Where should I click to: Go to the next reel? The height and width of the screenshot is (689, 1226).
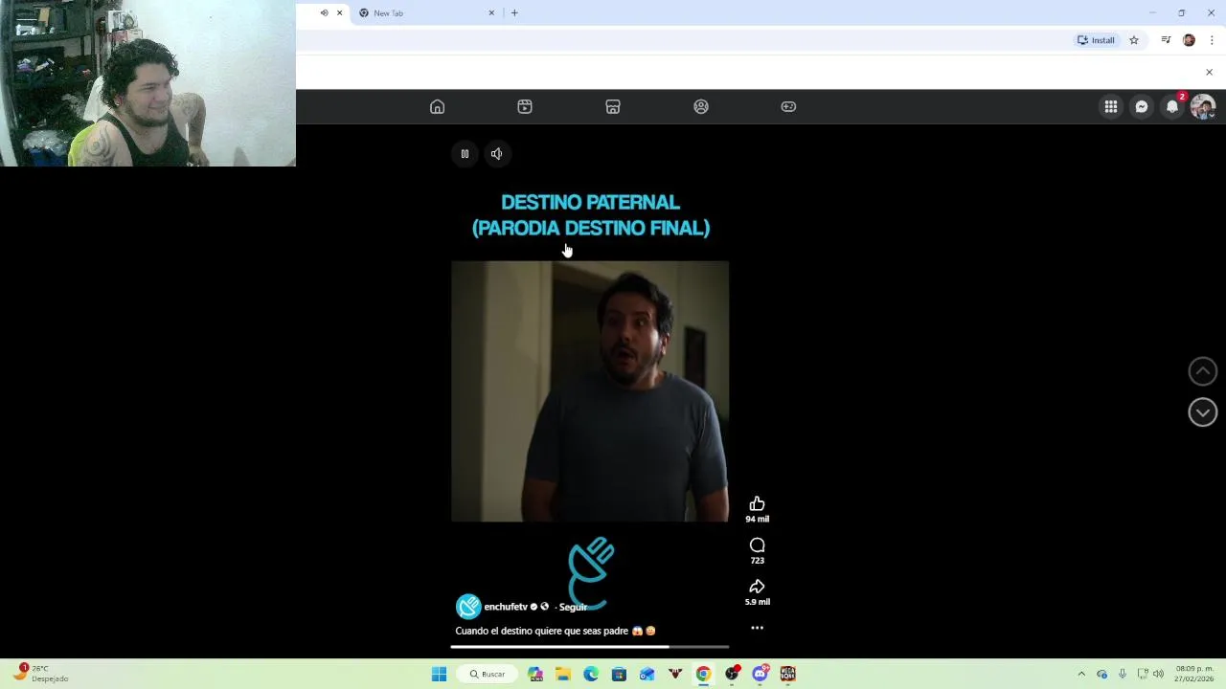click(1203, 412)
